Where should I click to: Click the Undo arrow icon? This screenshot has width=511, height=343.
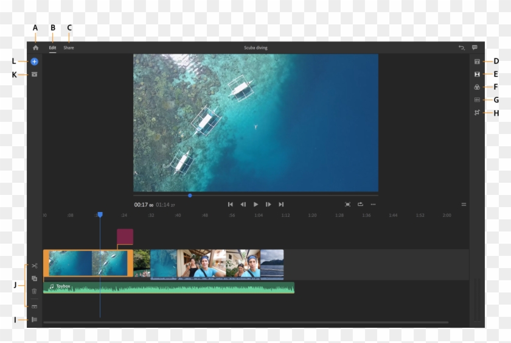[x=462, y=48]
